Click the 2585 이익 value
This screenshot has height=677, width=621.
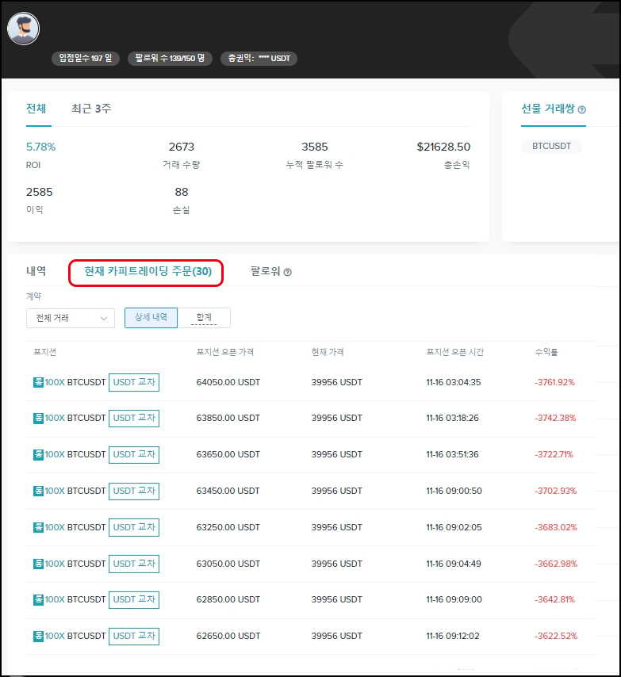click(x=40, y=192)
